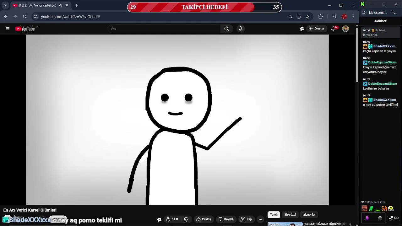Open zoom icon in Kick window address bar
Viewport: 402px width, 226px height.
click(393, 13)
